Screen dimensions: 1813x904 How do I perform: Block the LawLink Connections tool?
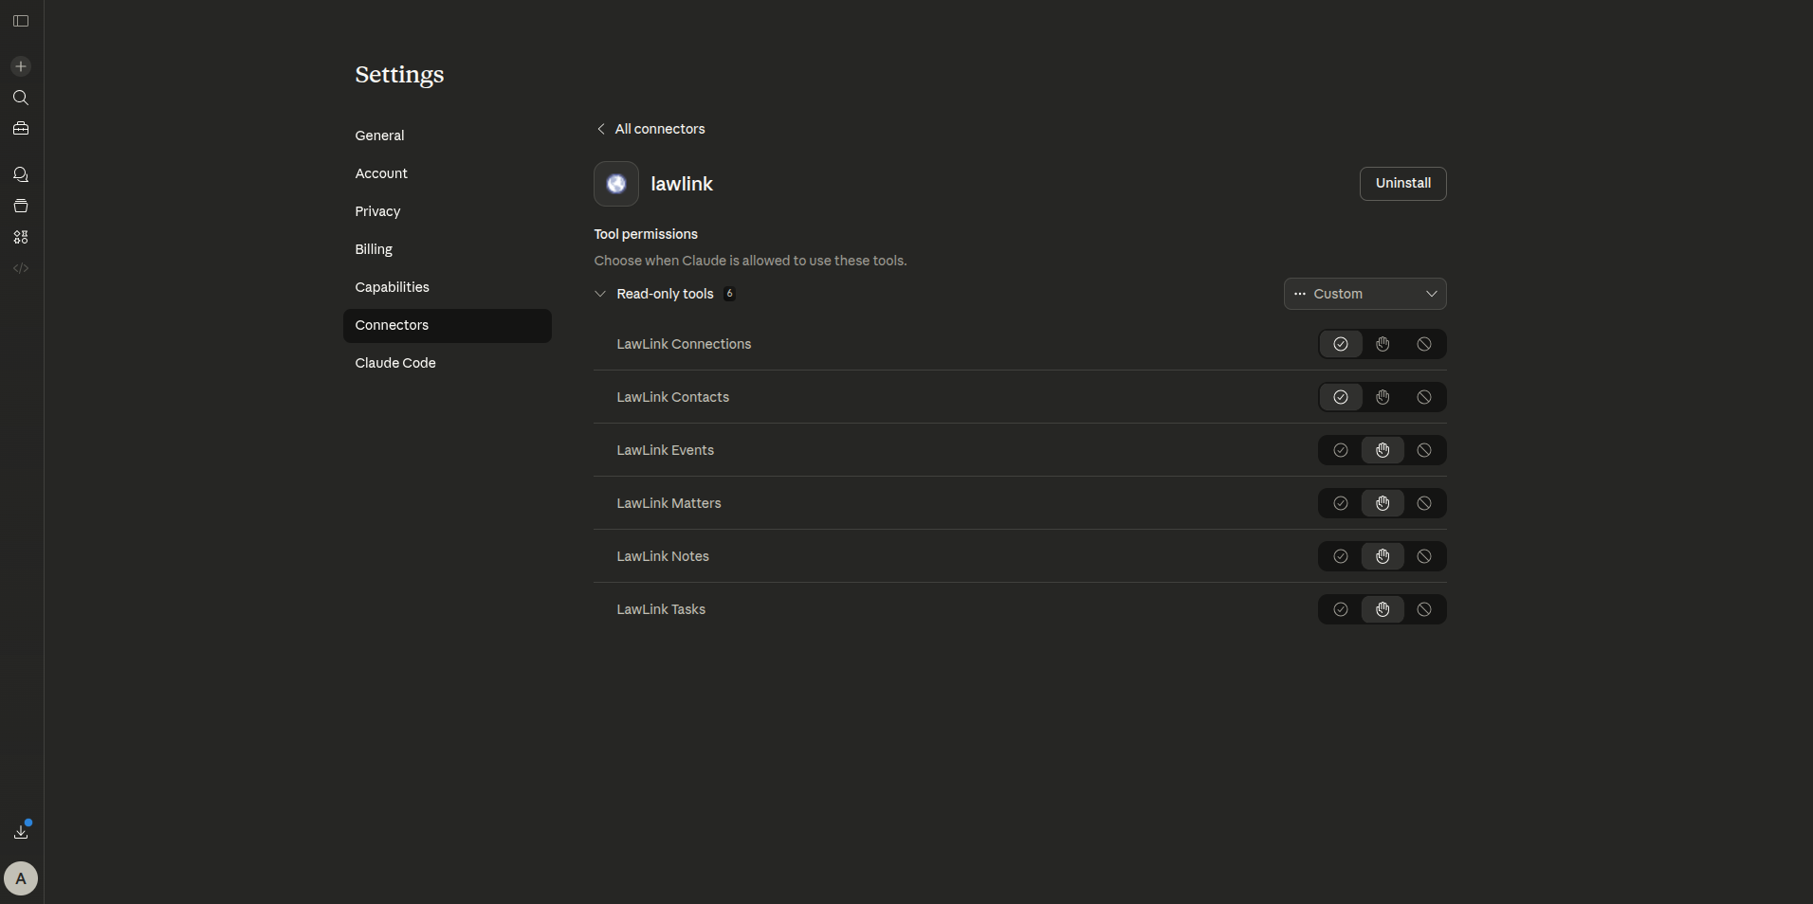coord(1424,344)
